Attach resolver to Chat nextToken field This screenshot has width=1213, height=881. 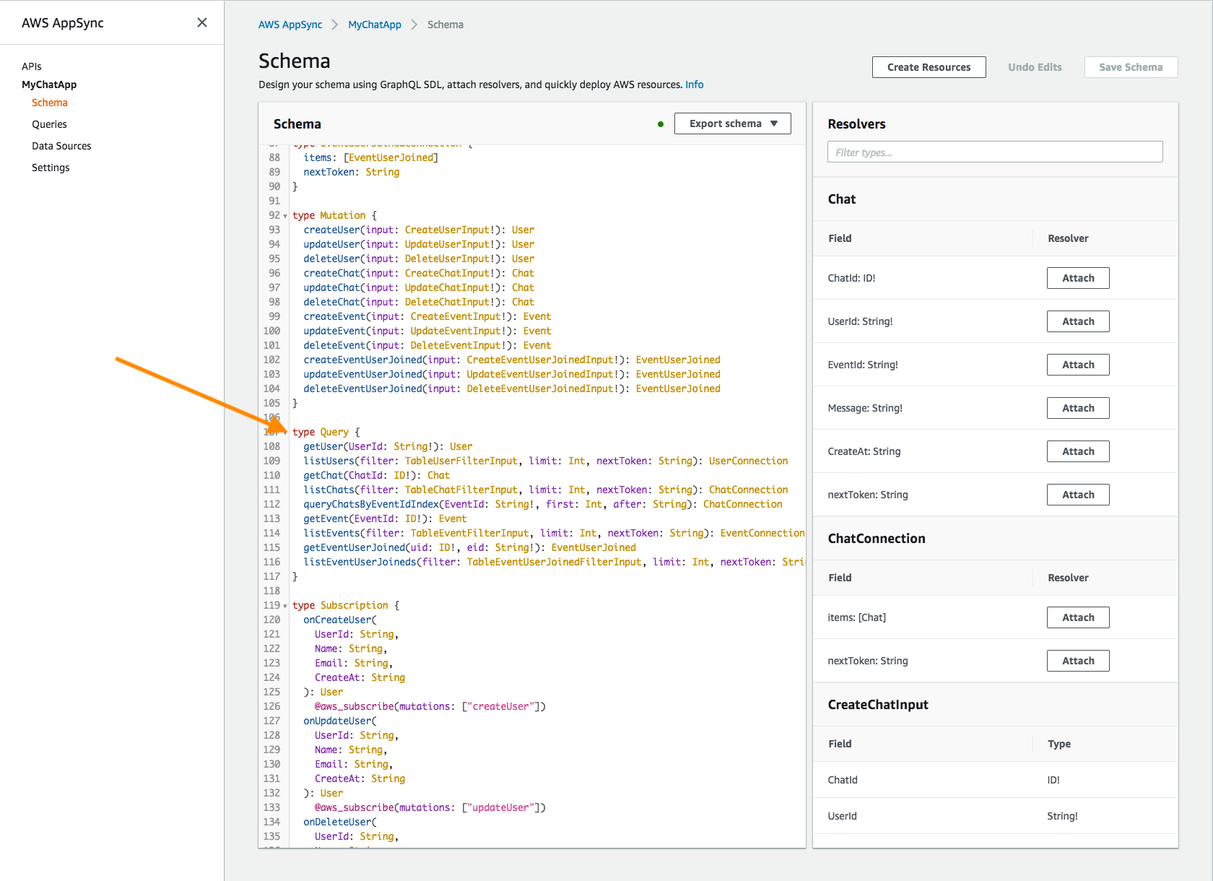tap(1078, 495)
